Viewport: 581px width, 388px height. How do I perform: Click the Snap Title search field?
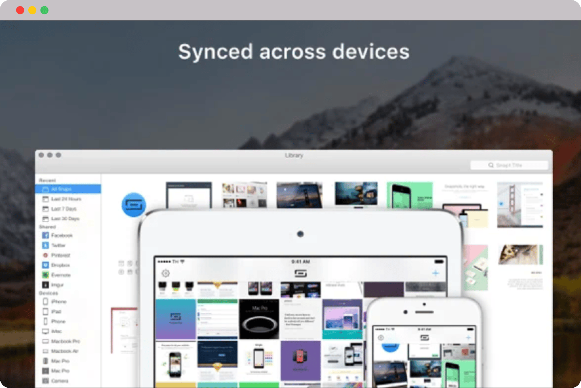509,165
